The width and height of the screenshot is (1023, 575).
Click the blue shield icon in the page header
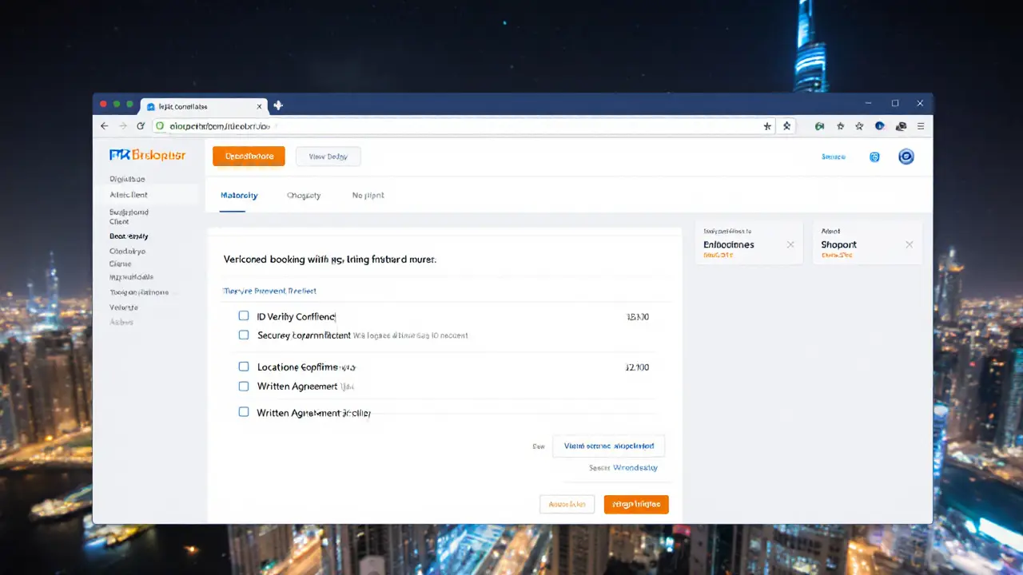click(x=874, y=157)
